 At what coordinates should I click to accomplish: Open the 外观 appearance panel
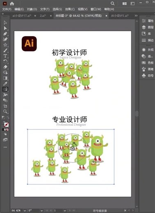tap(148, 50)
